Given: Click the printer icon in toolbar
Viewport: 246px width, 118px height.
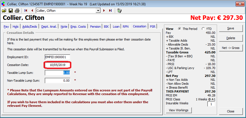Looking at the screenshot, I should [17, 11].
